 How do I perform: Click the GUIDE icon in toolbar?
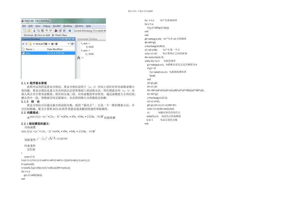(60, 31)
